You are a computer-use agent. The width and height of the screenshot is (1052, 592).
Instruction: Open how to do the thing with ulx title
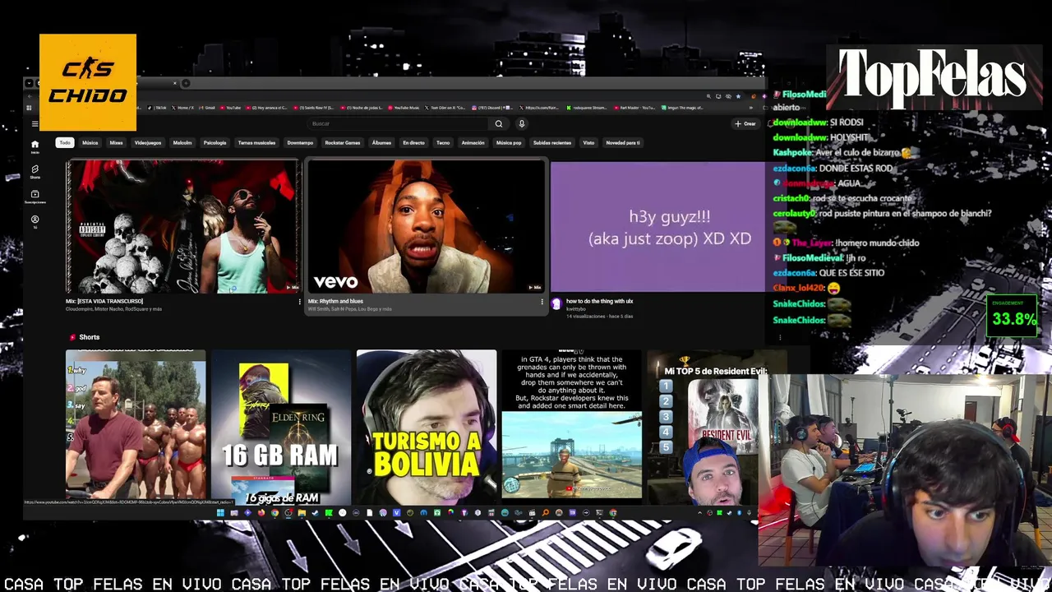(599, 302)
